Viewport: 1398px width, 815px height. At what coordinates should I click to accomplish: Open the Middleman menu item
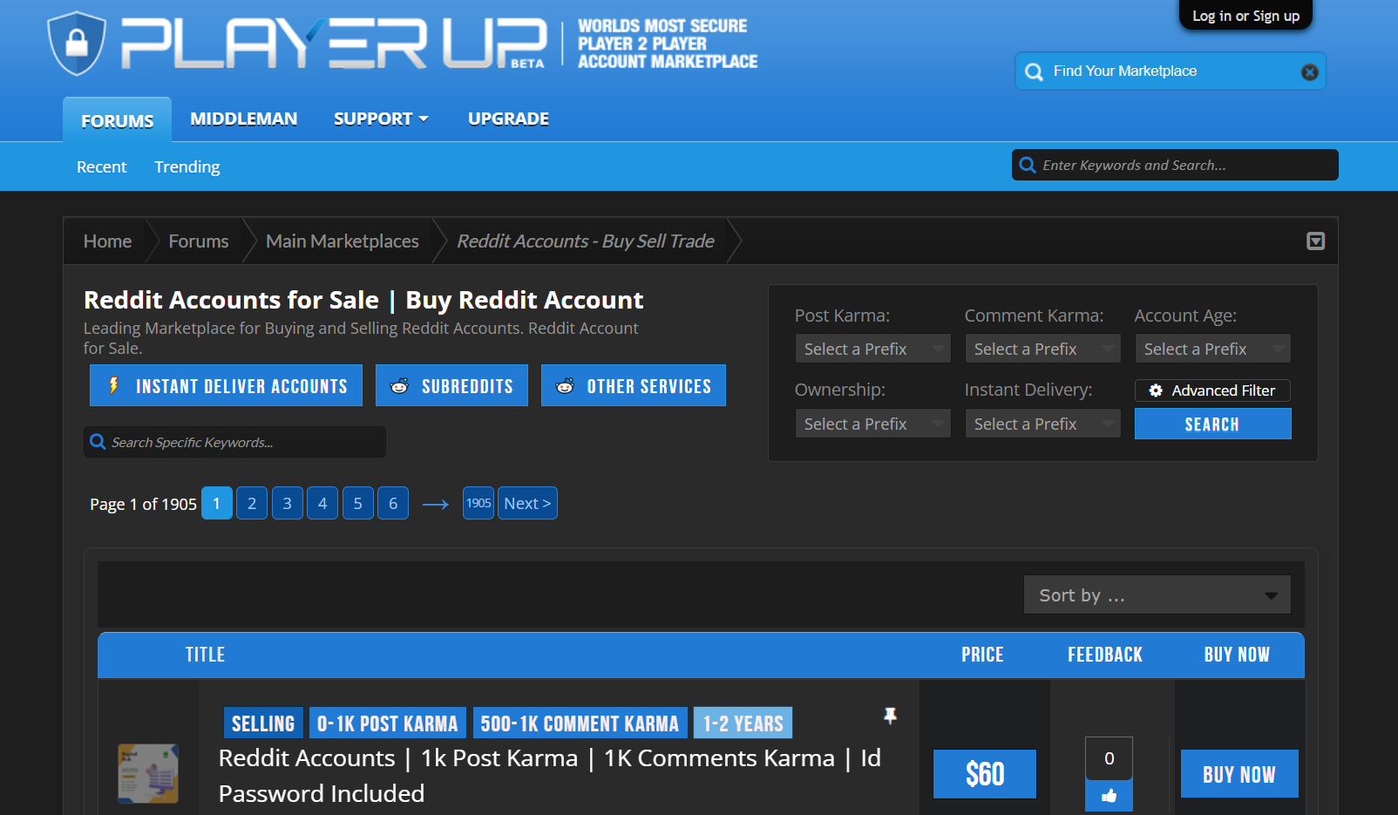coord(244,119)
